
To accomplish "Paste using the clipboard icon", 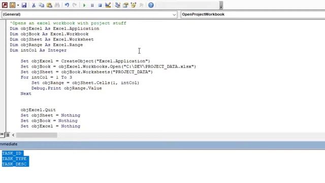I will coord(49,5).
